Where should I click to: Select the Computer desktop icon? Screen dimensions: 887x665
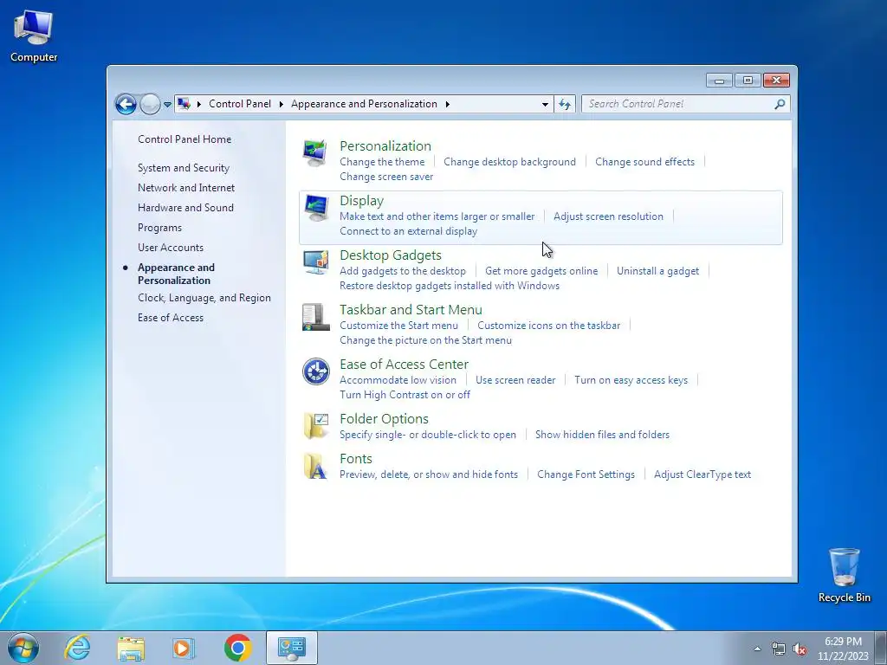pyautogui.click(x=34, y=36)
